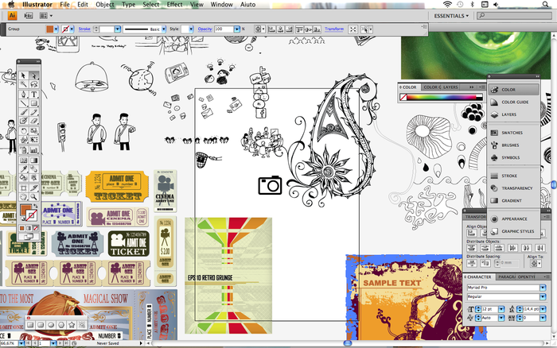Open the Object menu
This screenshot has width=557, height=348.
click(x=105, y=5)
